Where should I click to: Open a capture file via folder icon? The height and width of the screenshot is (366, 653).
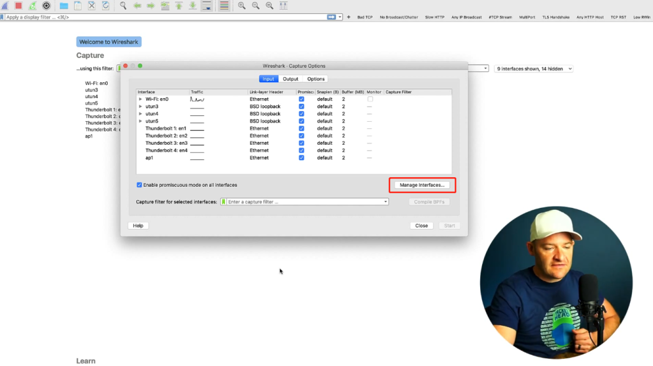coord(64,5)
